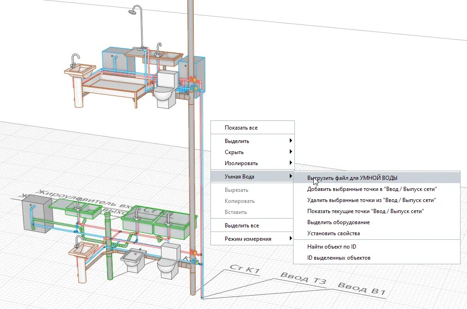Select the 'Ввод Т3' annotation label
Screen dimensions: 467x309
point(304,278)
